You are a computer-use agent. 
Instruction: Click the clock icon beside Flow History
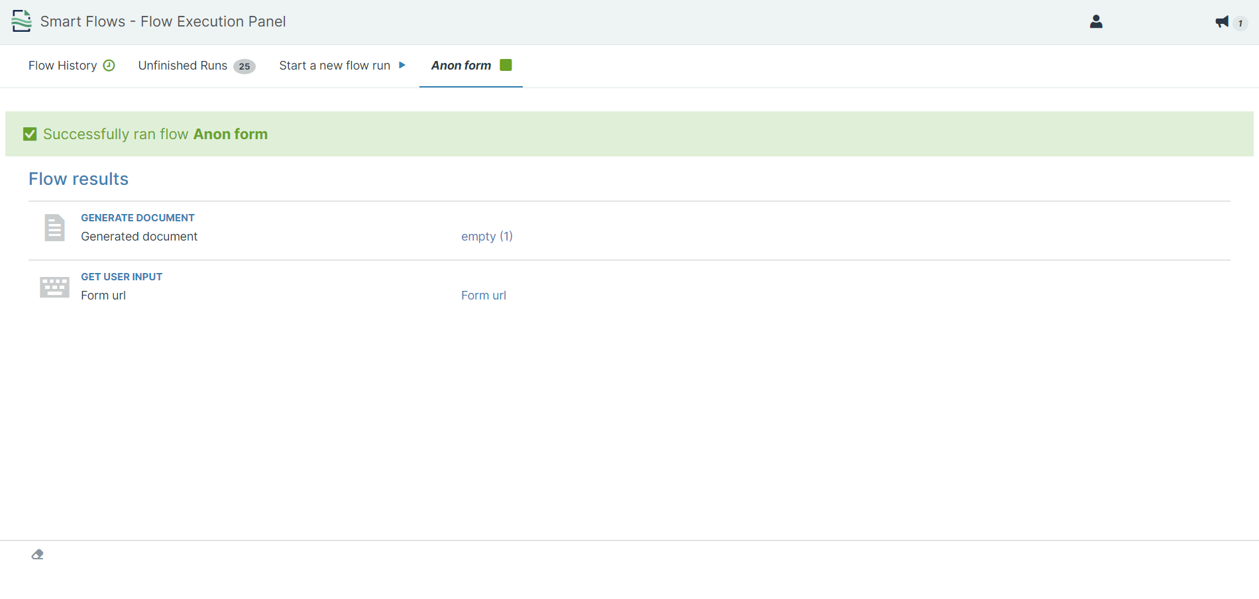[x=109, y=66]
